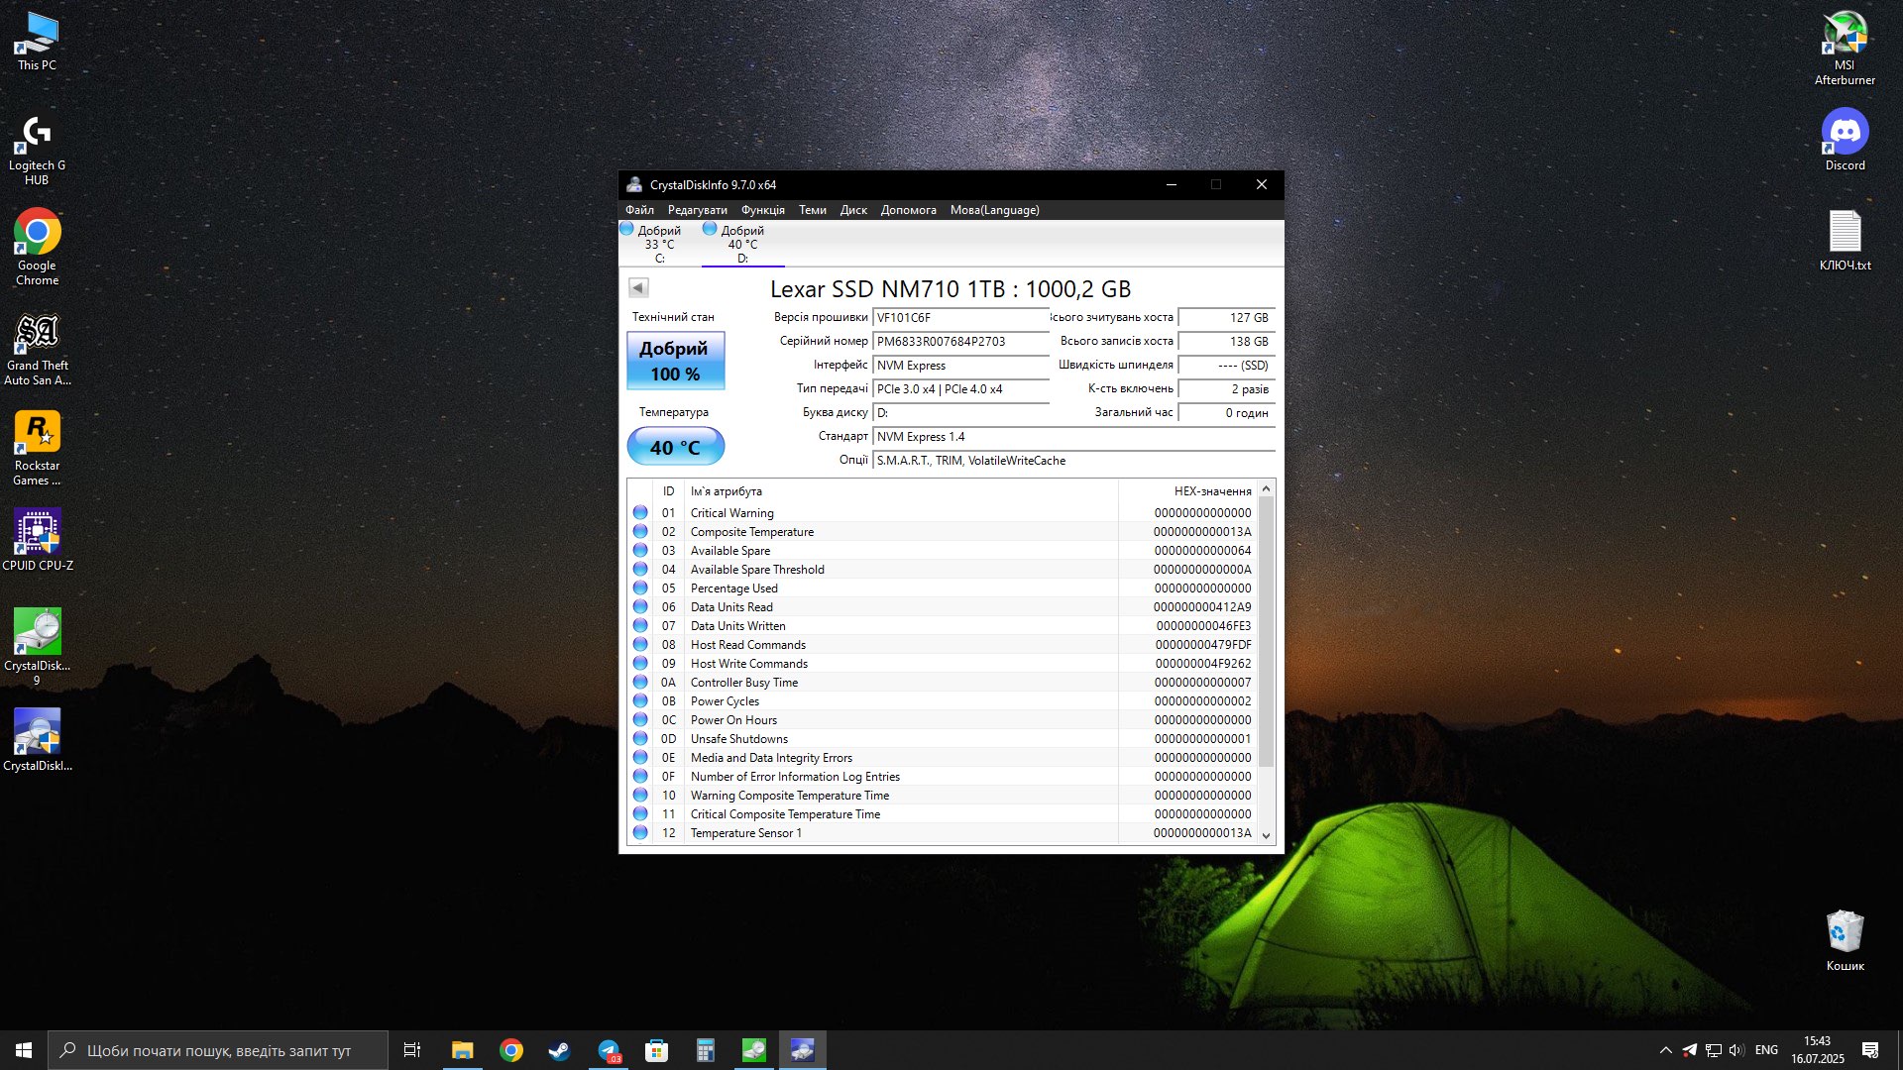Screen dimensions: 1903x1070
Task: Click the 40 °C temperature button
Action: coord(676,447)
